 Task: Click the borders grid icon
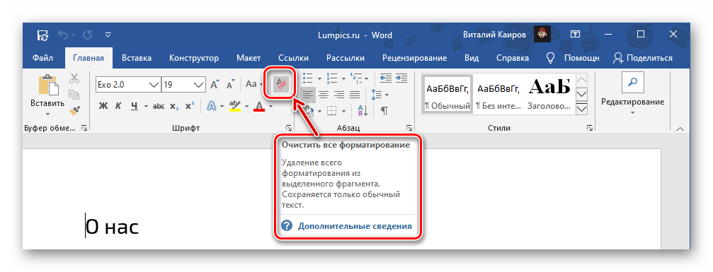(x=332, y=111)
